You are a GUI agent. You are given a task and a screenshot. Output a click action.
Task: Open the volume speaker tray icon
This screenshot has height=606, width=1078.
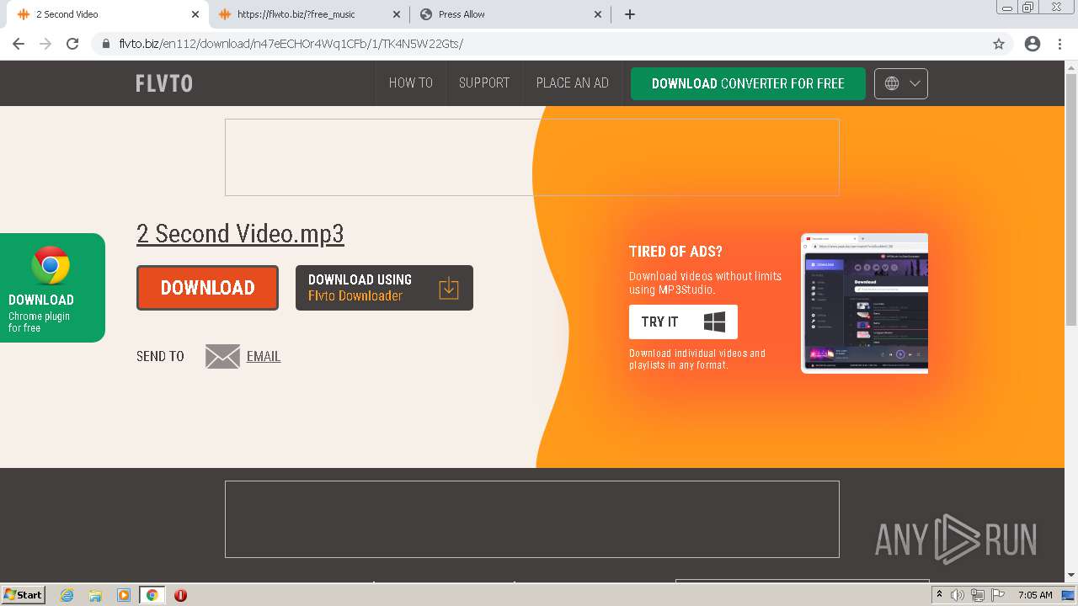[957, 595]
